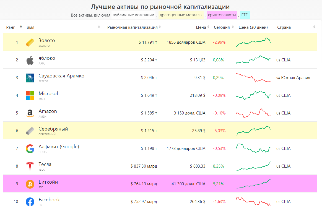Click the Золото 30-day price chart
The height and width of the screenshot is (211, 322).
253,42
